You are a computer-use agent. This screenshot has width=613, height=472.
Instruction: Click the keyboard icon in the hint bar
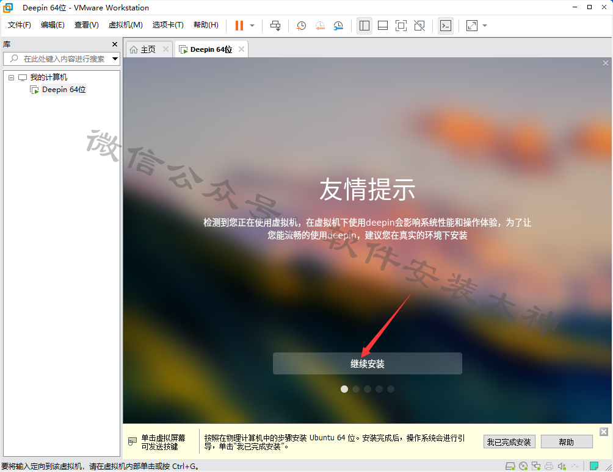(132, 442)
